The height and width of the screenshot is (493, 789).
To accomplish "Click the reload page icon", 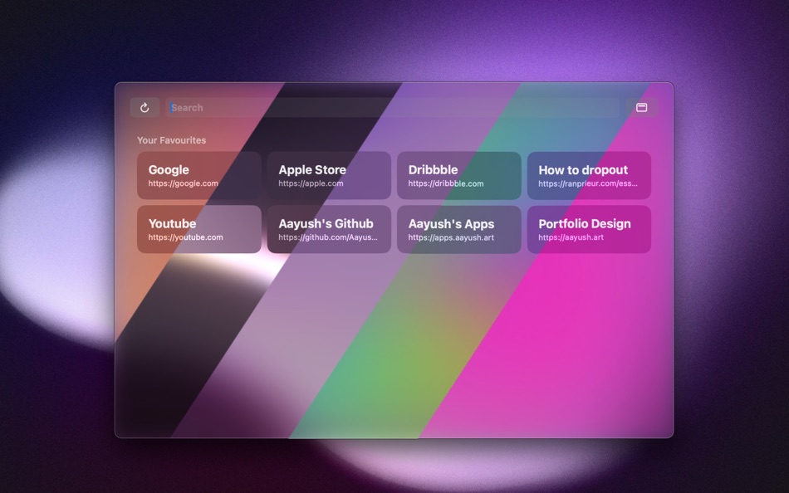I will point(145,108).
